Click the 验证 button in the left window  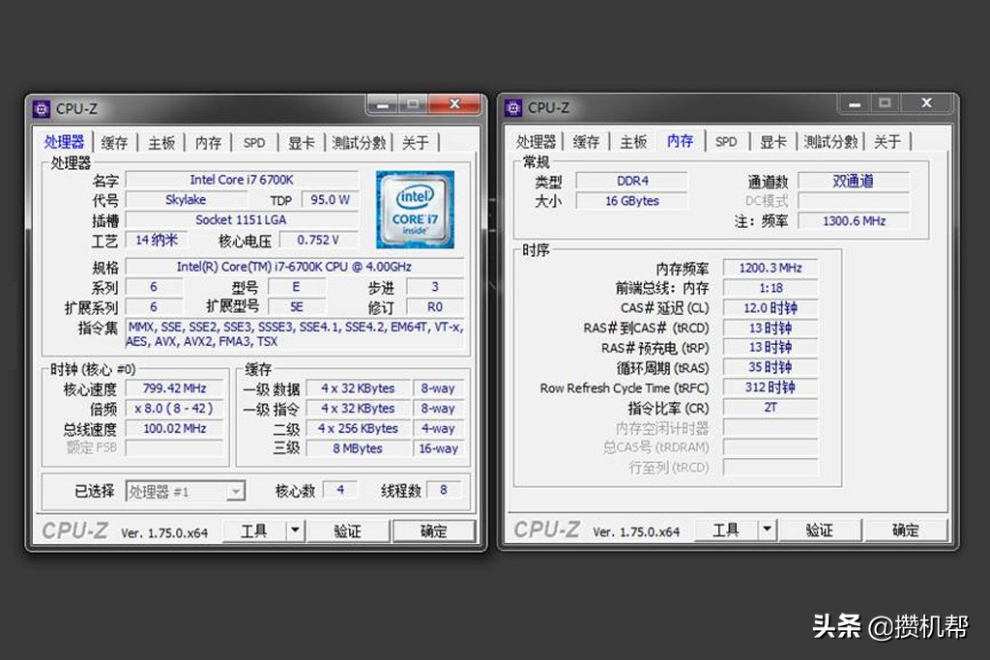point(348,530)
